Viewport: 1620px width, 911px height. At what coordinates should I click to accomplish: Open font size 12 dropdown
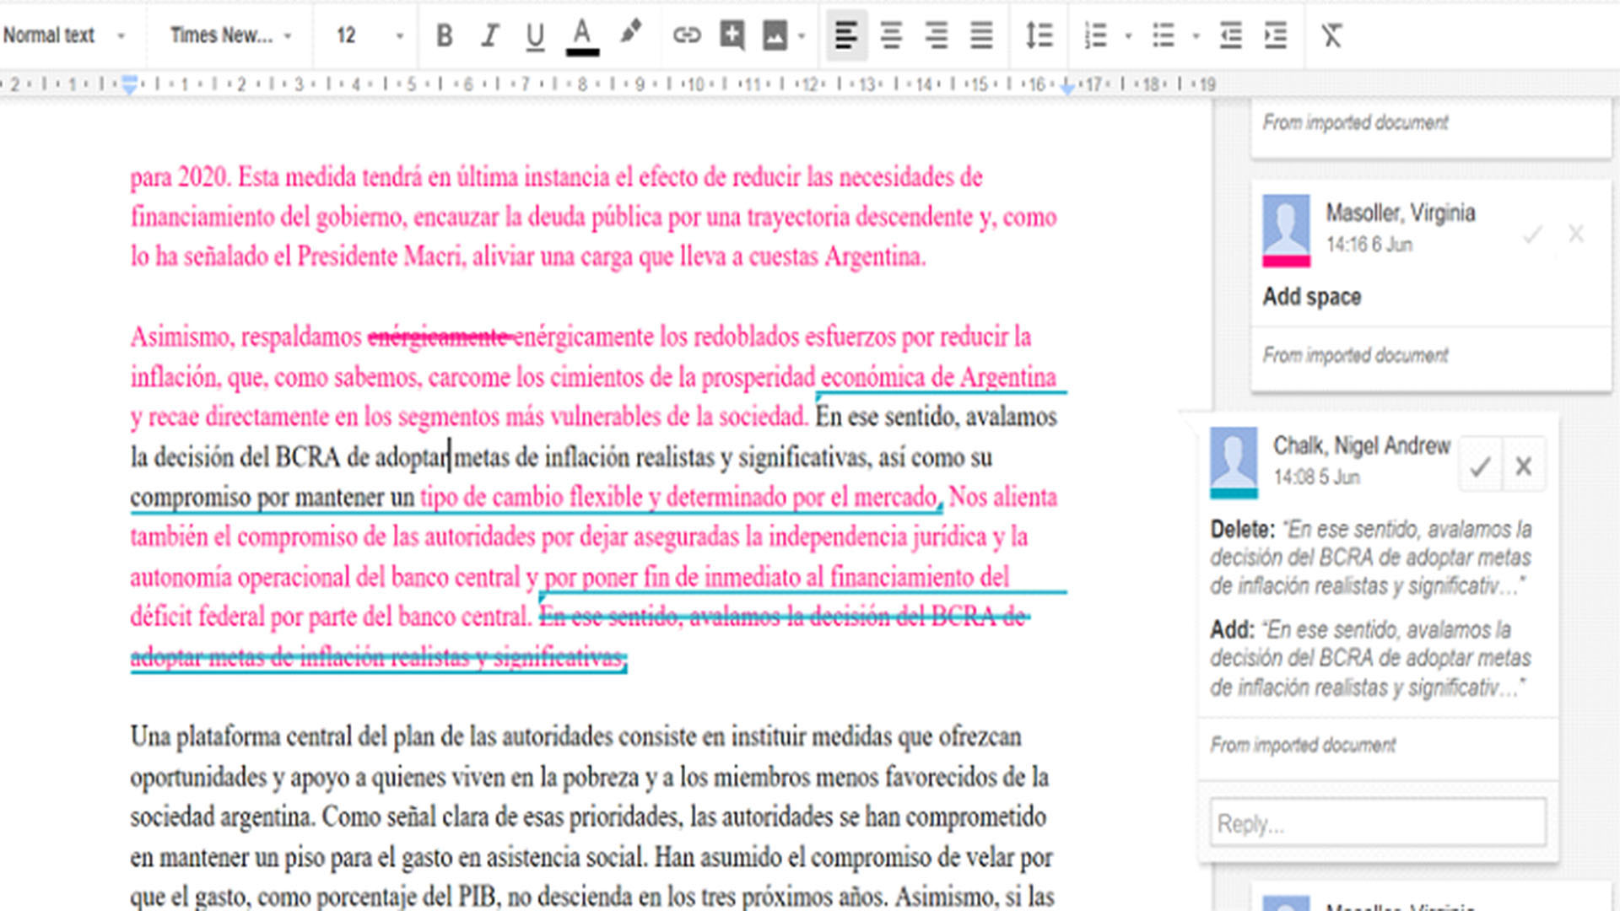point(370,35)
